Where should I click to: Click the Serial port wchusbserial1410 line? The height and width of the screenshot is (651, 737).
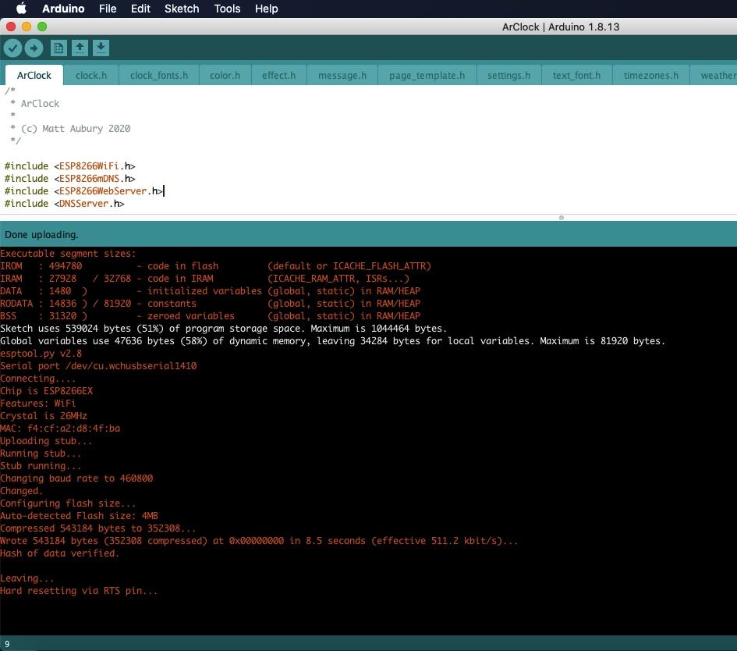click(98, 366)
